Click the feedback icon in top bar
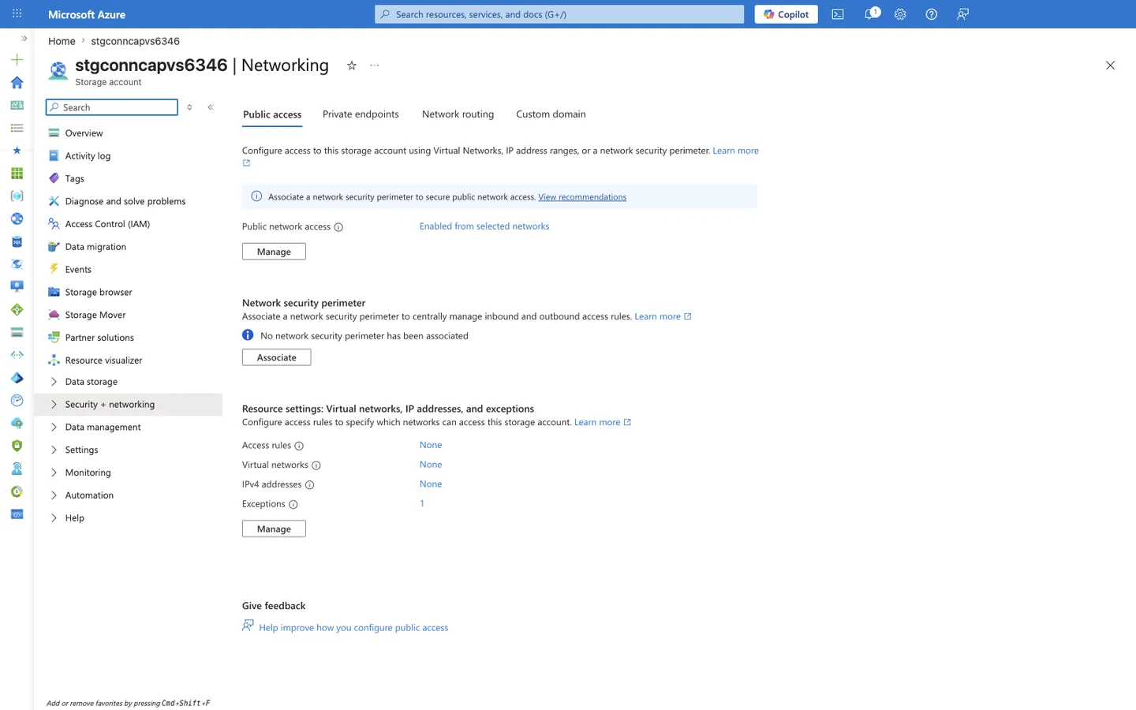The height and width of the screenshot is (710, 1136). [962, 14]
